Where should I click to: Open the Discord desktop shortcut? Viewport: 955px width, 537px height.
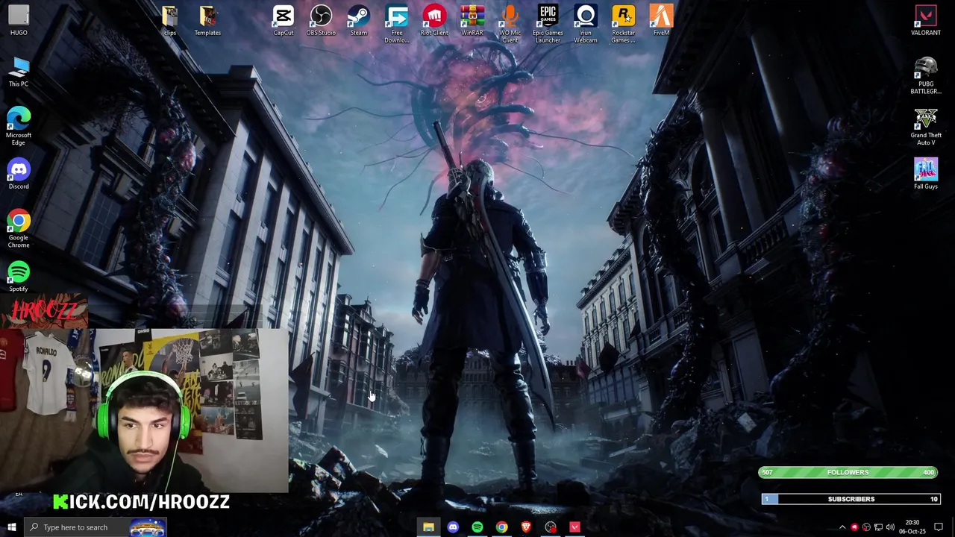[x=19, y=174]
